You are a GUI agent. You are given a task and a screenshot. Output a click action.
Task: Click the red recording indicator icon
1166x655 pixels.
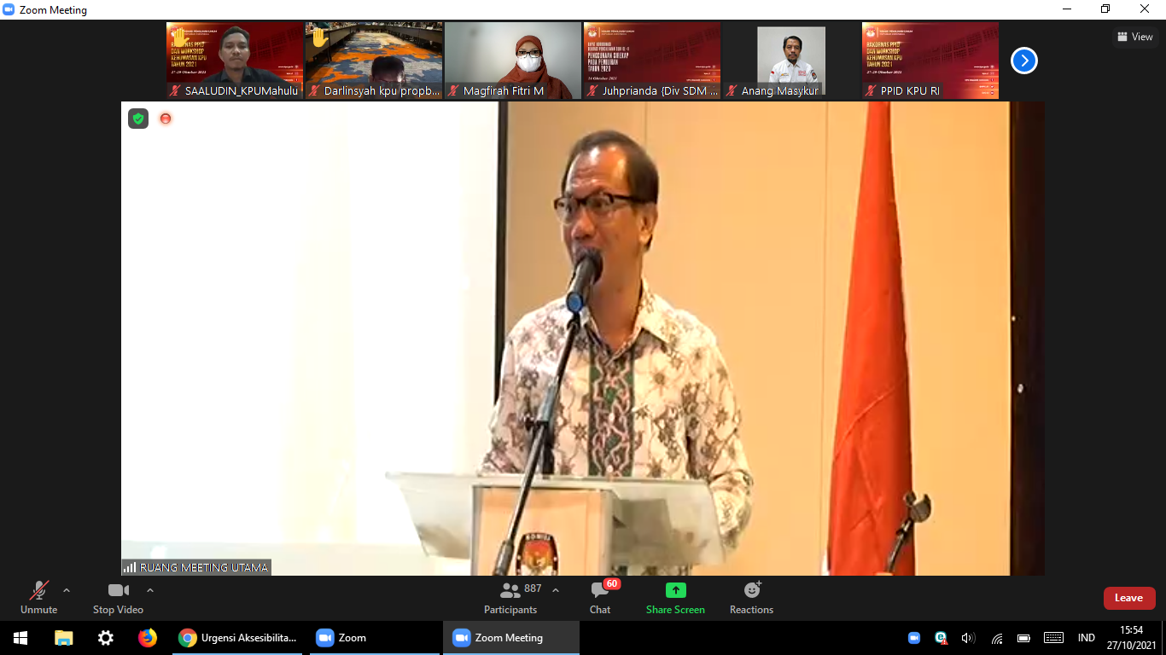pos(166,119)
